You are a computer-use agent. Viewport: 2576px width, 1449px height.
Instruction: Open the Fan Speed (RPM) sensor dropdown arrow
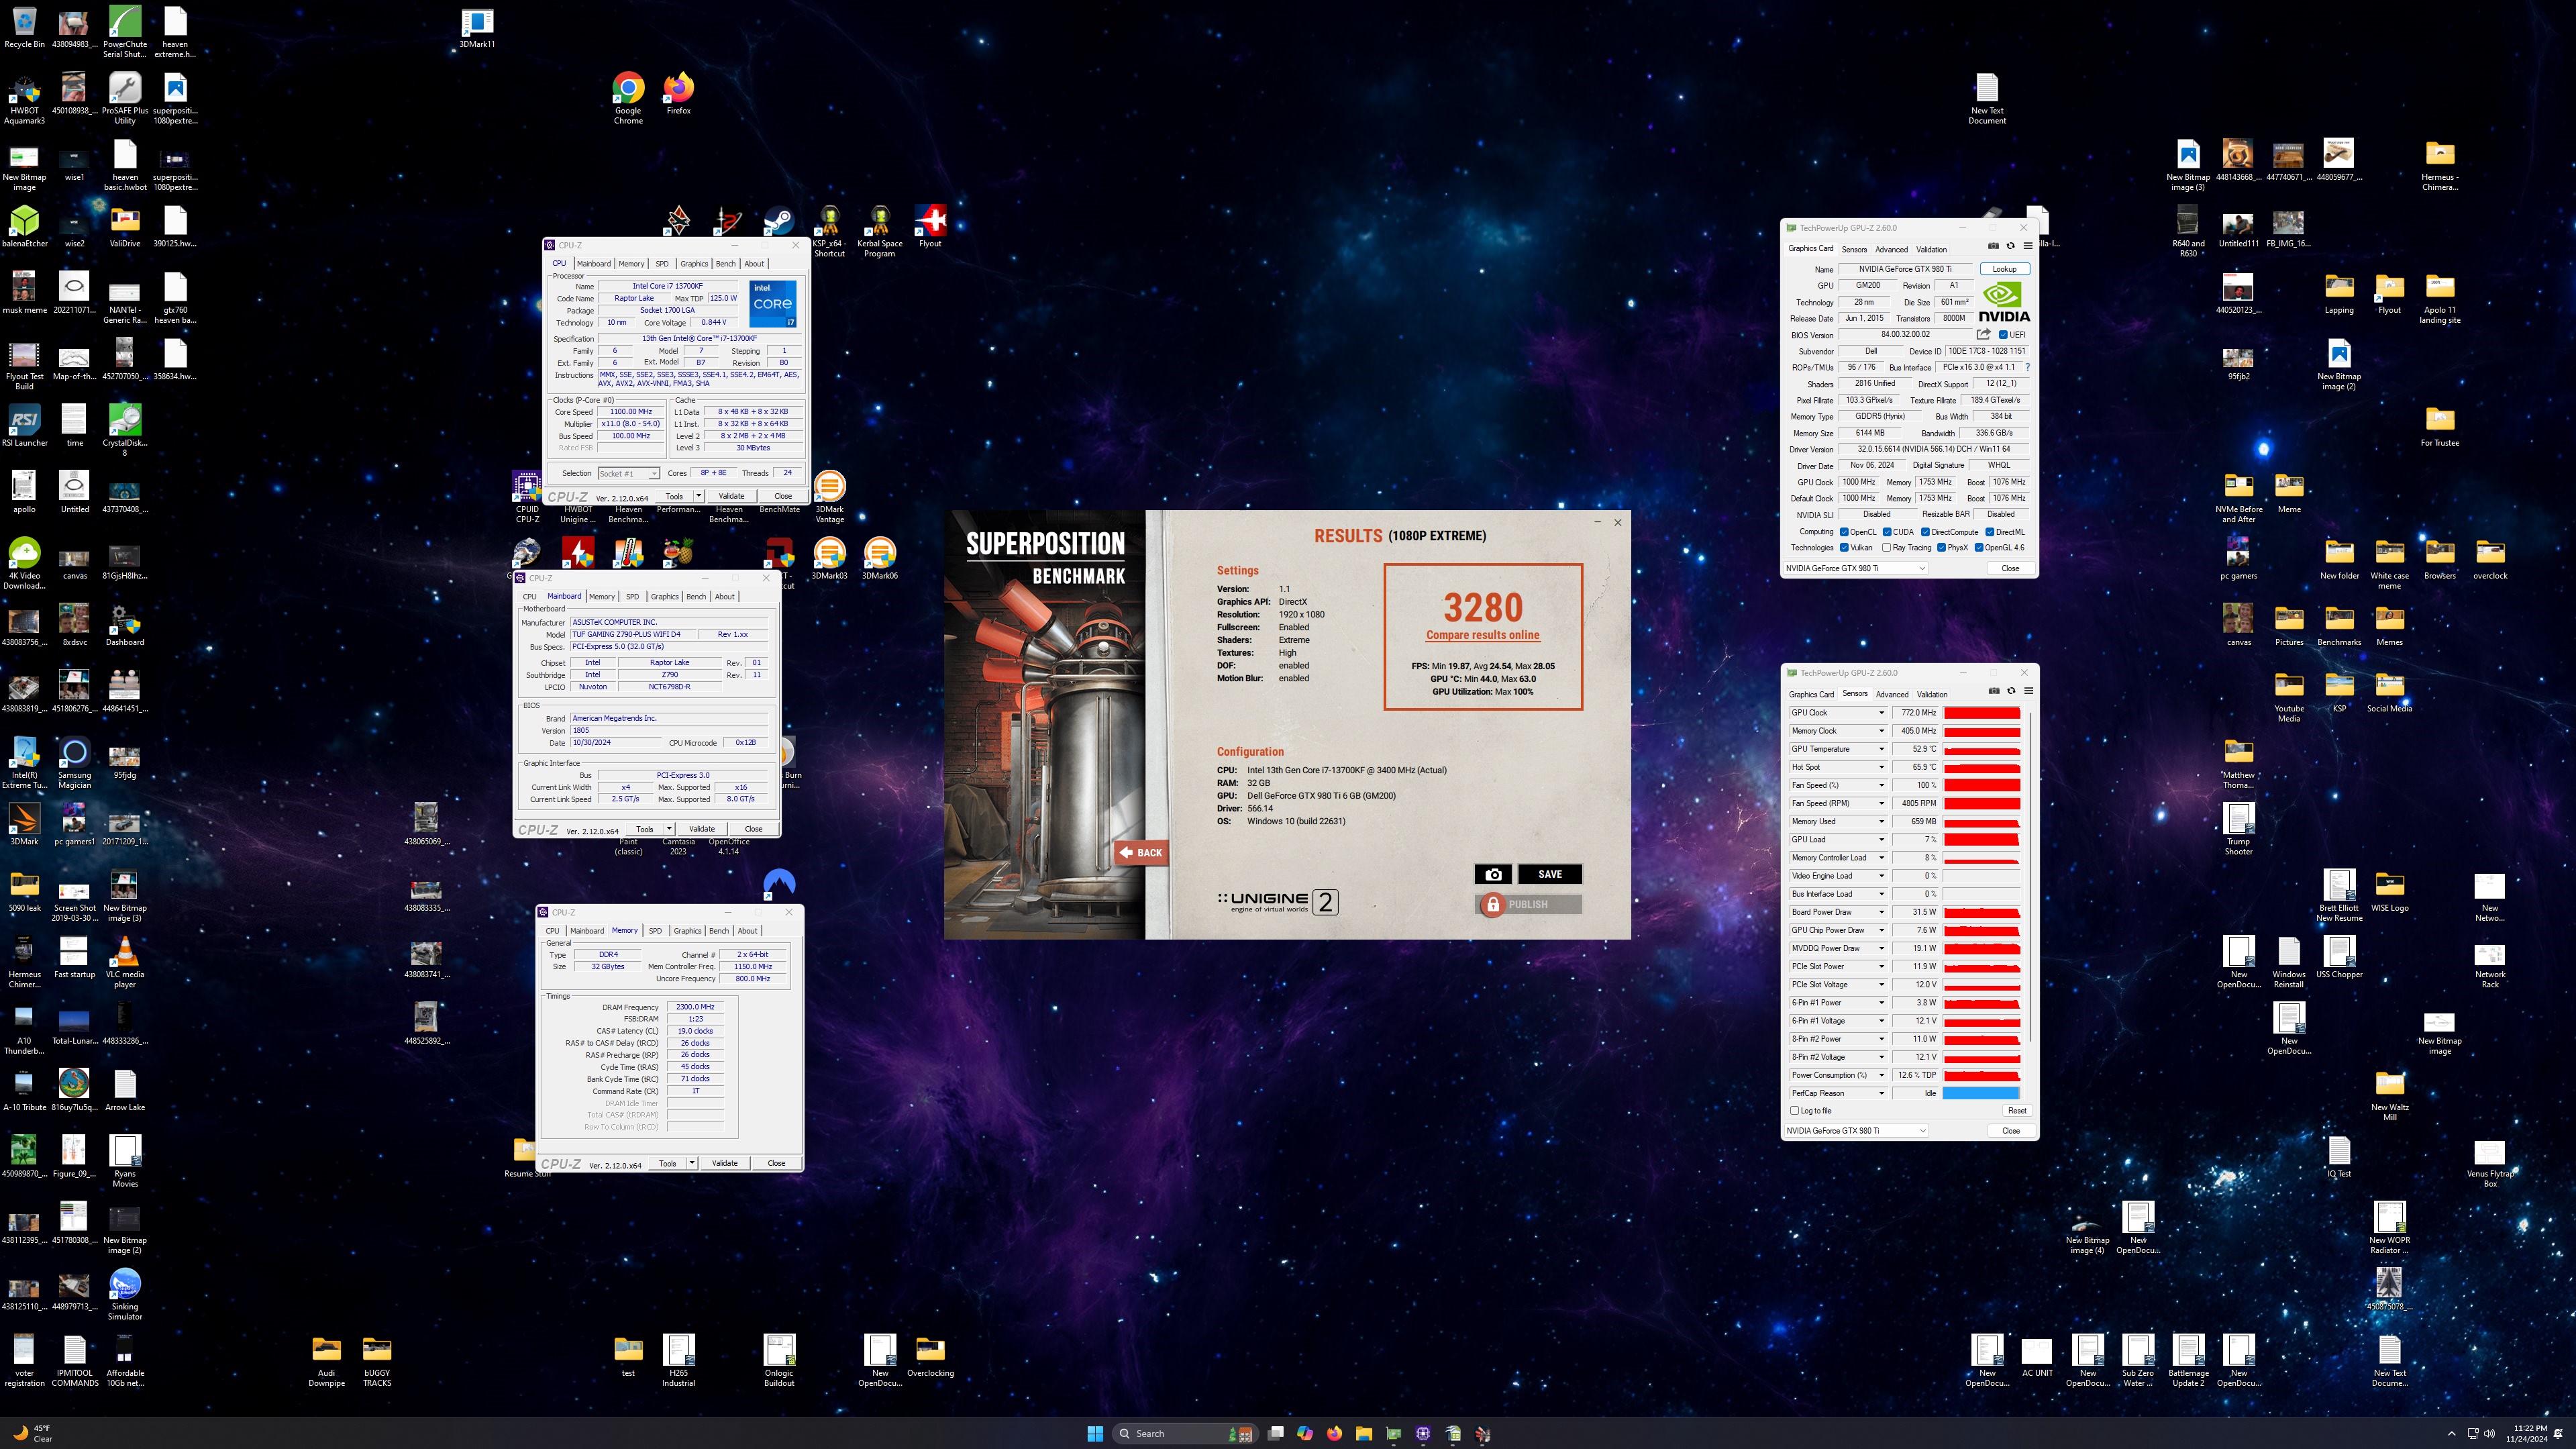pos(1881,803)
